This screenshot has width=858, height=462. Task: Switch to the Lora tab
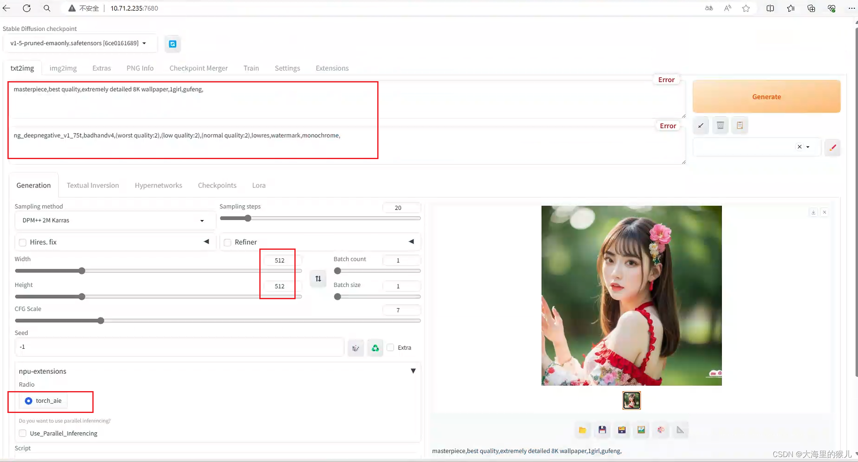click(259, 185)
